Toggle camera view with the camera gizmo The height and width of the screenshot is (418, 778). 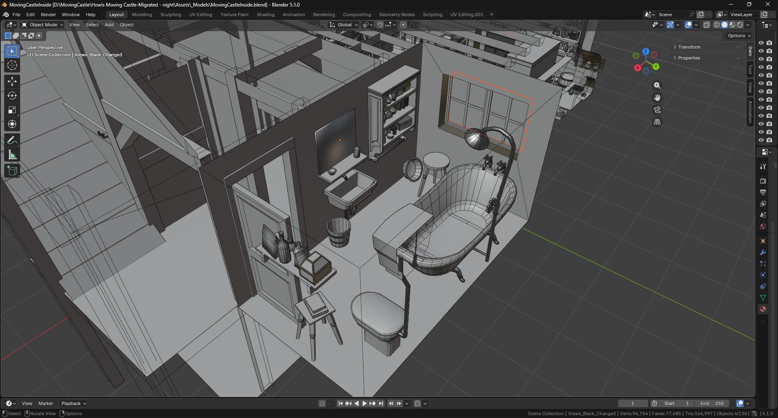[x=657, y=110]
